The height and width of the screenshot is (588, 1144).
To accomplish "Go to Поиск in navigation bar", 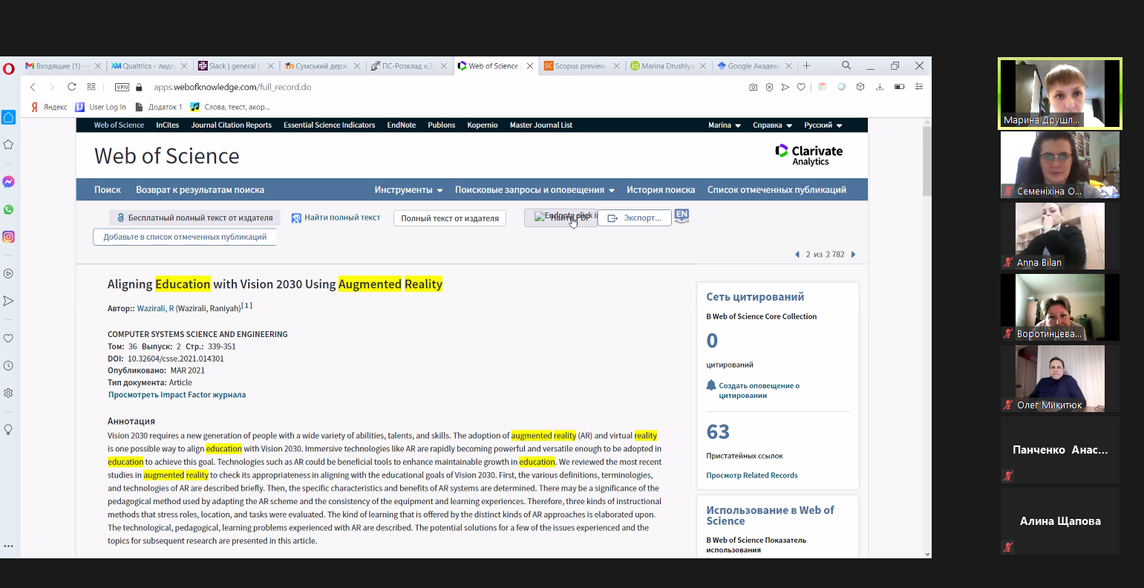I will (108, 190).
